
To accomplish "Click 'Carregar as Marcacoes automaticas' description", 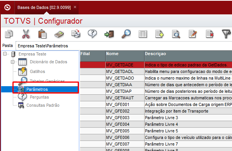I will click(188, 98).
